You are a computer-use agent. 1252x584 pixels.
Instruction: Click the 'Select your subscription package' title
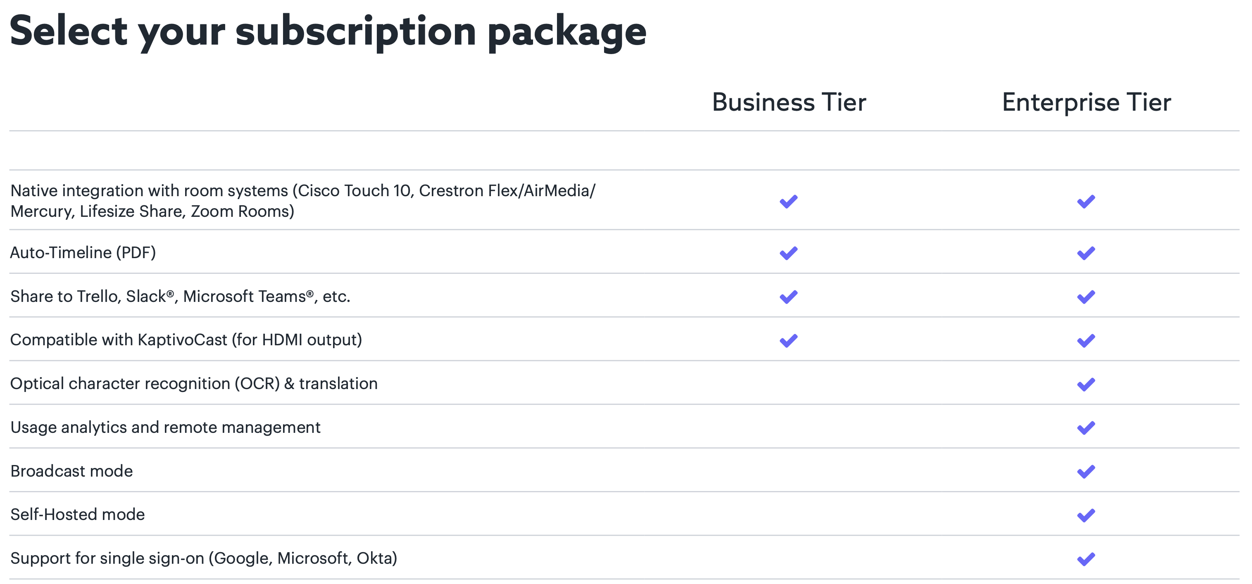328,31
